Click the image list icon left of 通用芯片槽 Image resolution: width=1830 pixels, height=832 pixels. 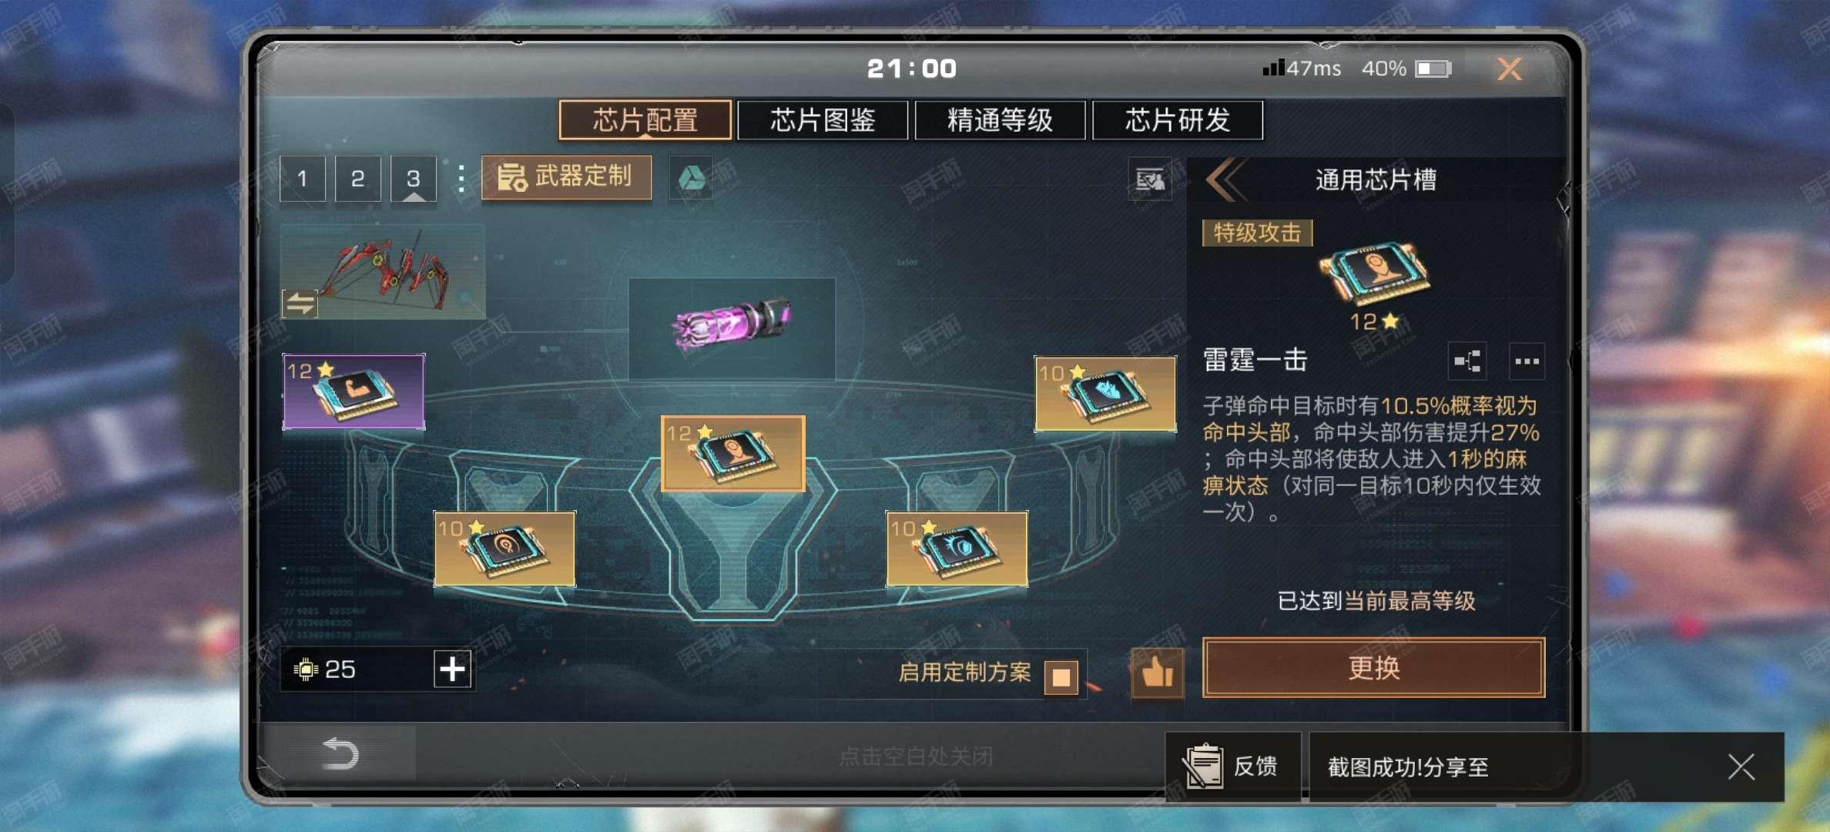coord(1150,179)
